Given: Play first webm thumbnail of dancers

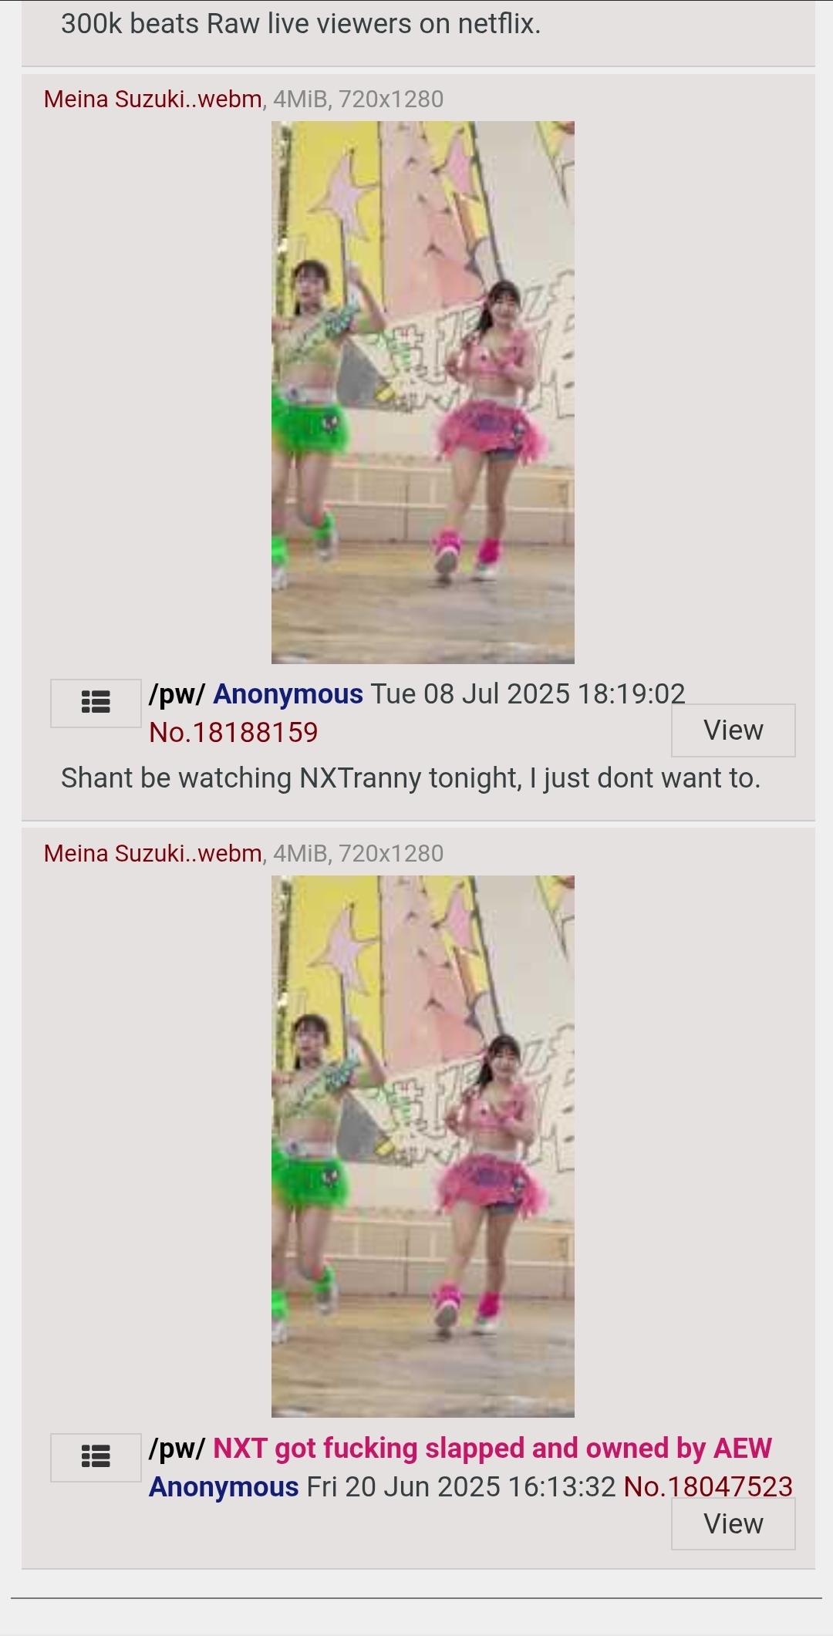Looking at the screenshot, I should pos(423,393).
